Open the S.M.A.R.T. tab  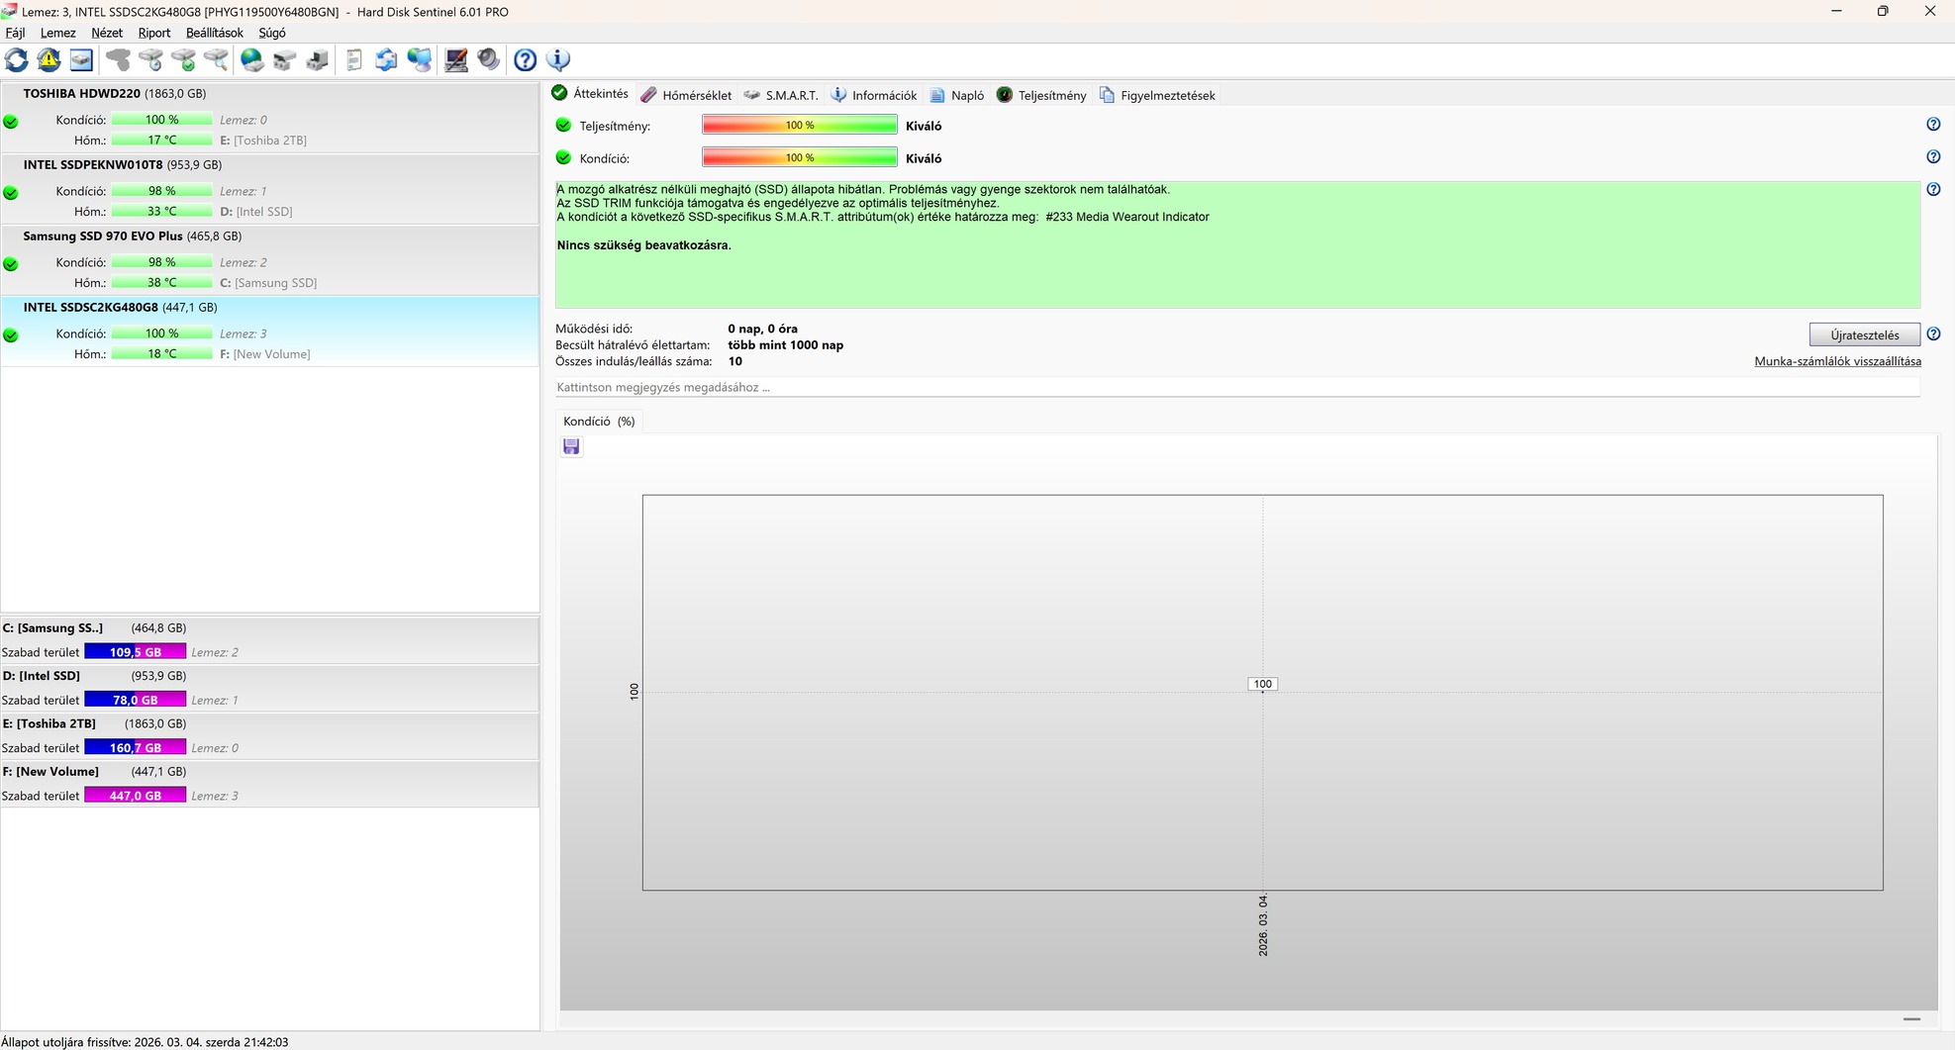780,95
